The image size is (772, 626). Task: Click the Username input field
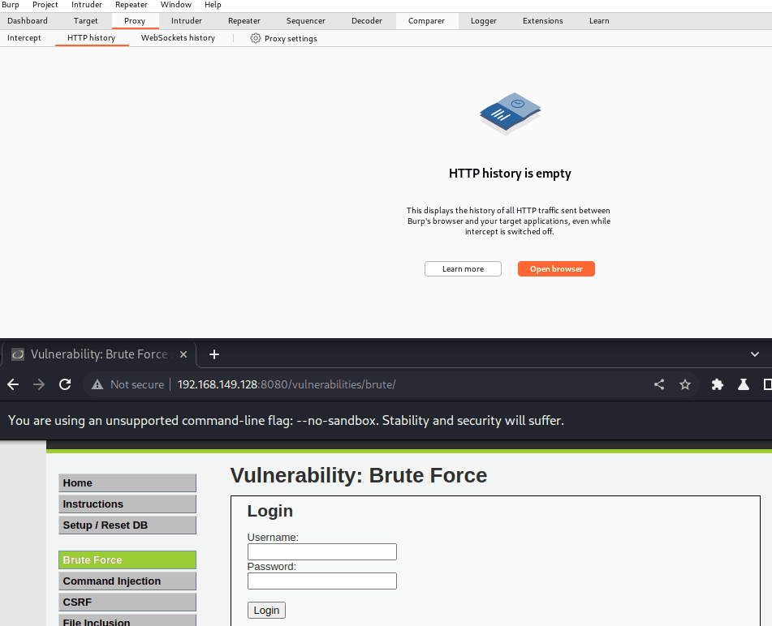tap(322, 551)
